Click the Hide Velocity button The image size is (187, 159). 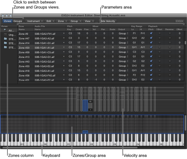108,21
